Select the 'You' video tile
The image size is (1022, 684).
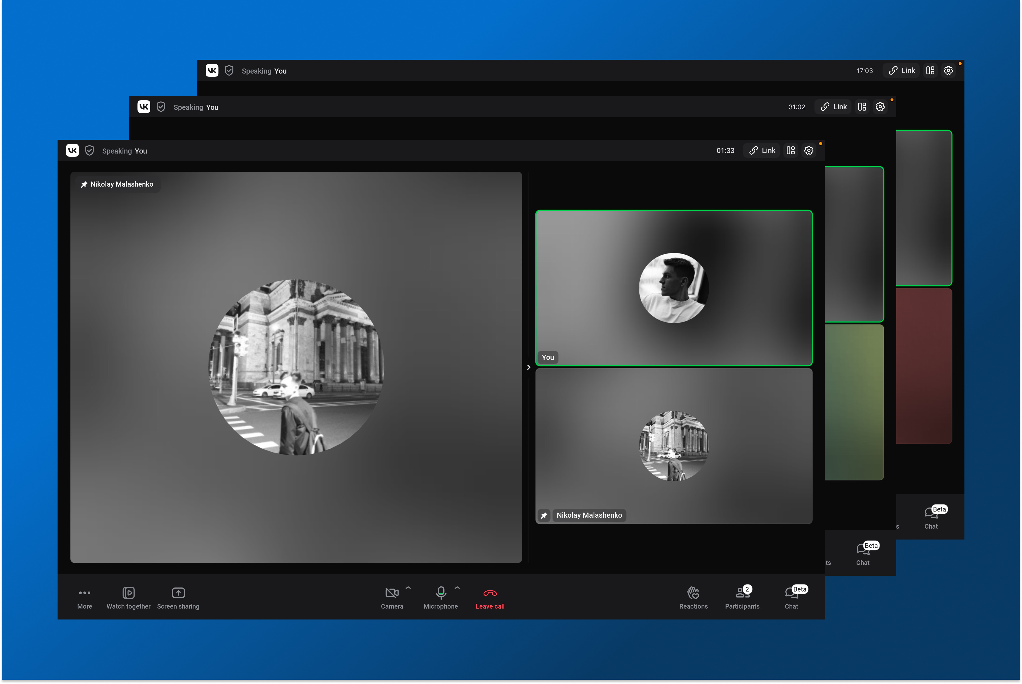[x=674, y=288]
